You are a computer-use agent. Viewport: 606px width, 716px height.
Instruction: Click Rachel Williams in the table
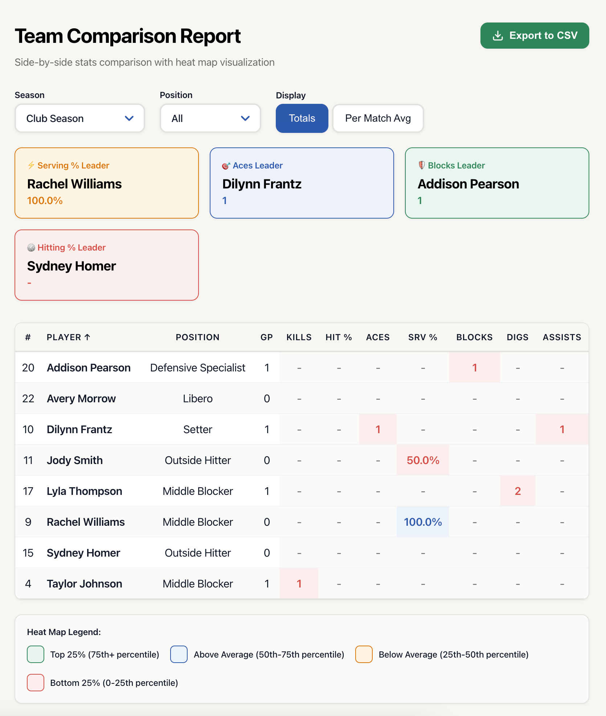click(x=86, y=522)
